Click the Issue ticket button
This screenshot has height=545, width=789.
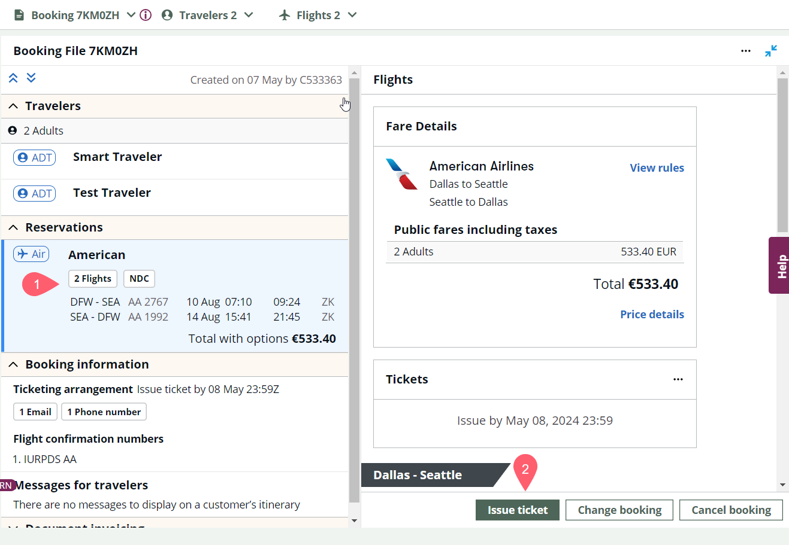point(518,510)
